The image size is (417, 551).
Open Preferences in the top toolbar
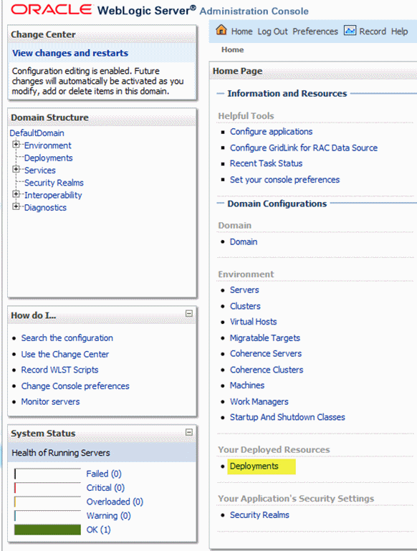(x=315, y=32)
